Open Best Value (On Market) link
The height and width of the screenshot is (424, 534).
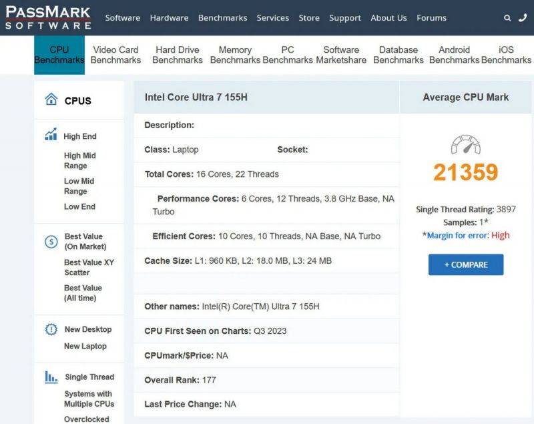(x=85, y=242)
